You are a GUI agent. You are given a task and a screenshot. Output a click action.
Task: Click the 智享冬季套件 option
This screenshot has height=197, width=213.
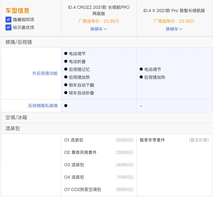[x=152, y=140]
